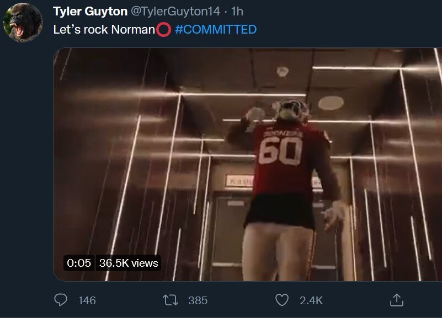
Task: Click the retweet arrows icon
Action: [x=171, y=300]
